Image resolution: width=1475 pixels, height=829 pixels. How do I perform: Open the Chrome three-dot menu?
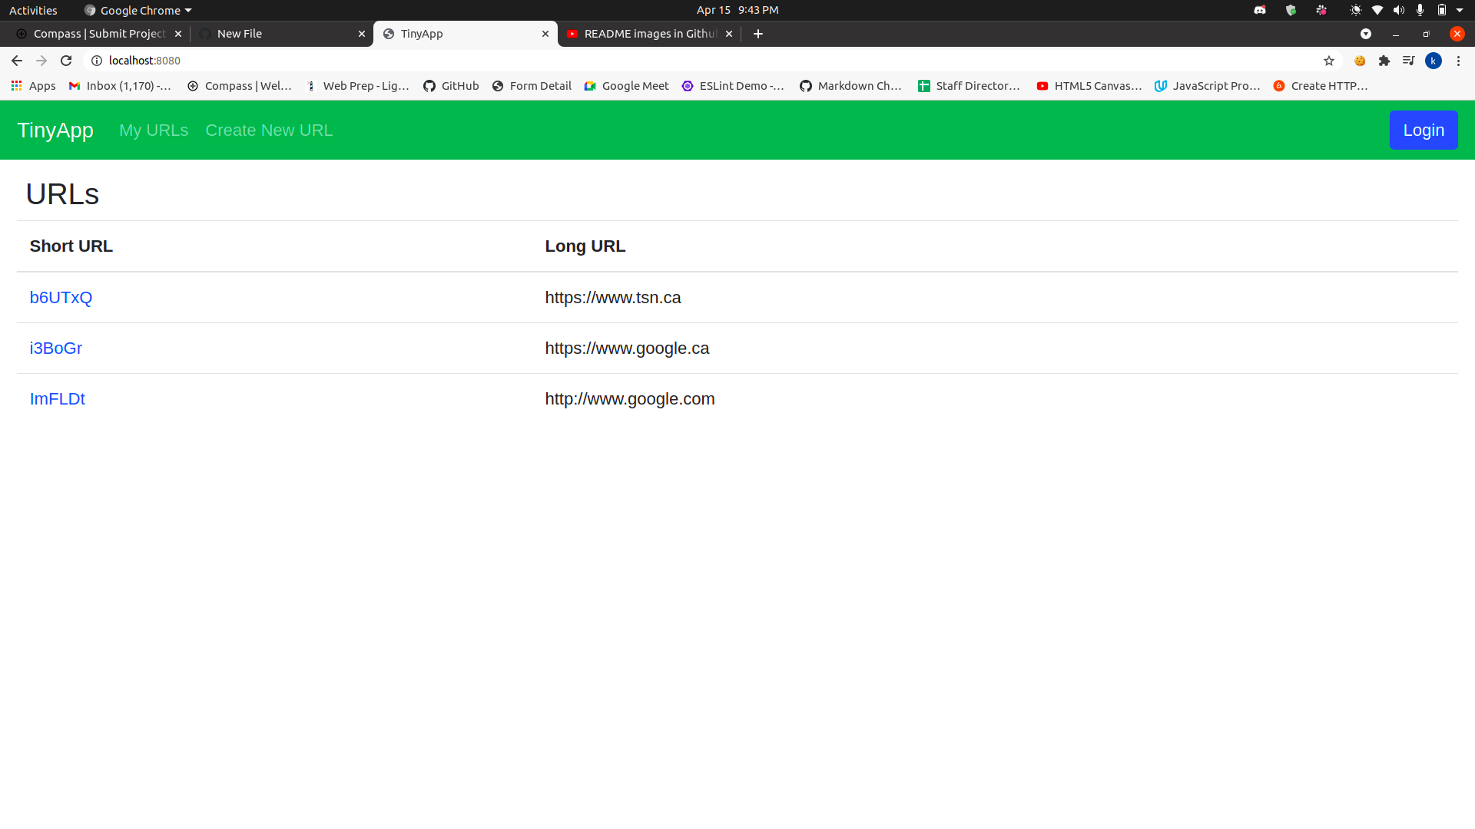1458,61
